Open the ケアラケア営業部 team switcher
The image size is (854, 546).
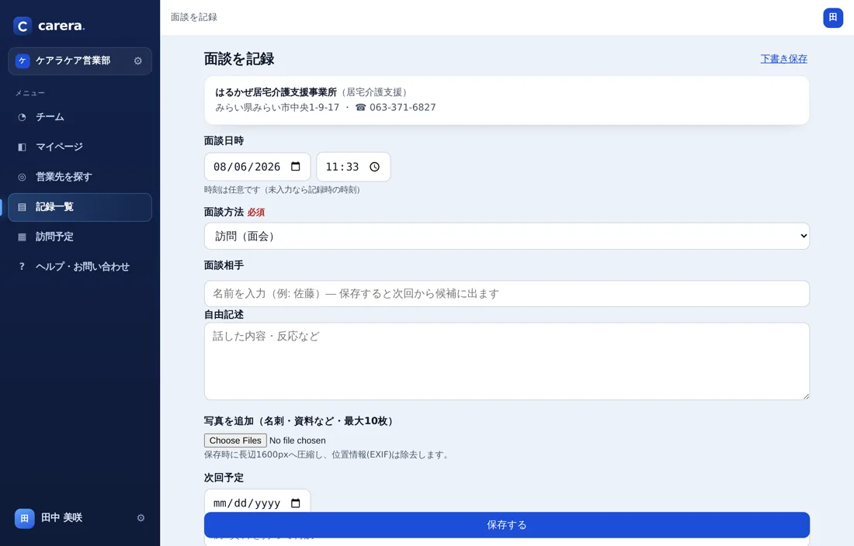(x=80, y=61)
